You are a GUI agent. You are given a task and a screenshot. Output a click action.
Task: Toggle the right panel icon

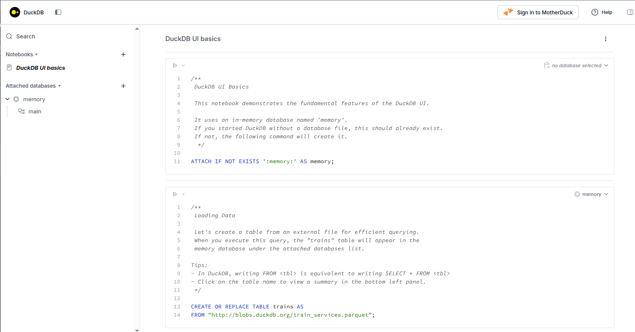click(x=630, y=12)
